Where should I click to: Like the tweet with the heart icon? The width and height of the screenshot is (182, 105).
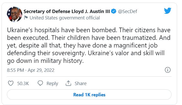(x=11, y=83)
